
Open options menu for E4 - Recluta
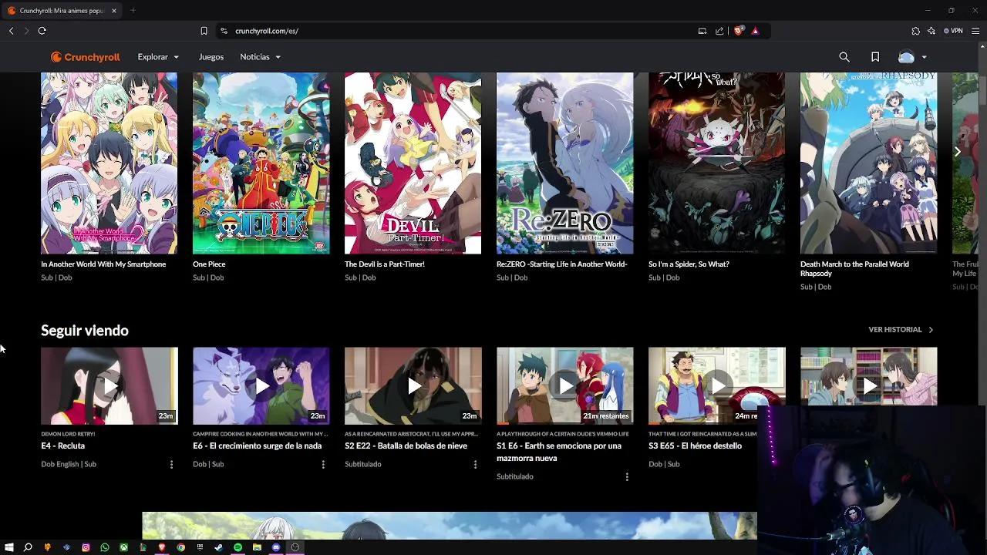point(171,464)
